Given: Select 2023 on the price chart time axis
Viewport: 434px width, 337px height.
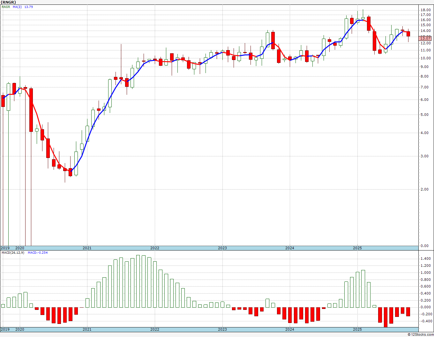Looking at the screenshot, I should pyautogui.click(x=222, y=248).
